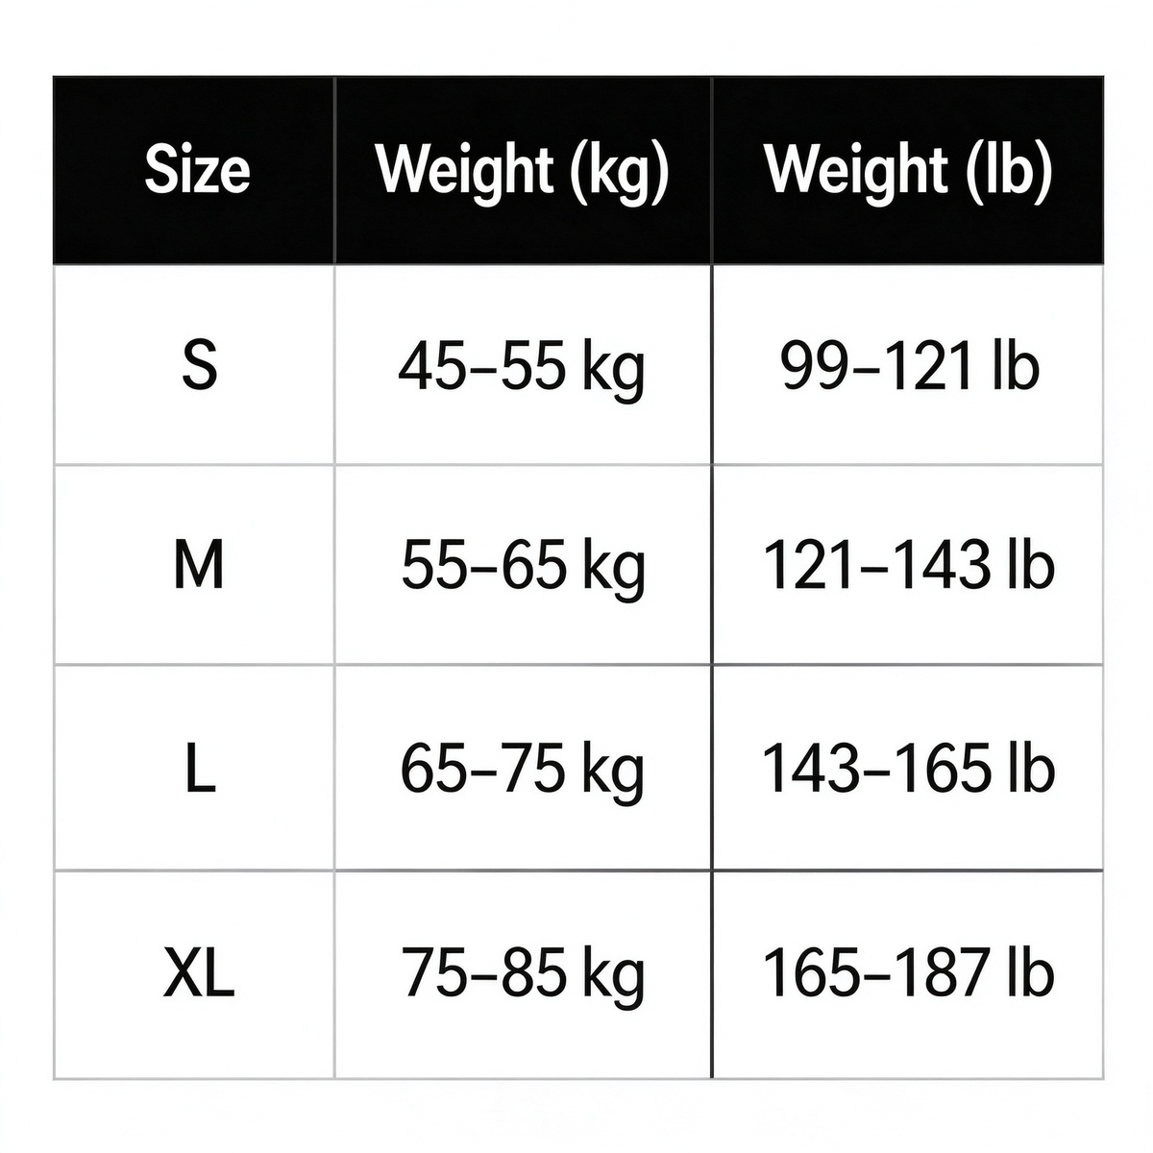Click the Weight (lb) column header

pos(908,170)
